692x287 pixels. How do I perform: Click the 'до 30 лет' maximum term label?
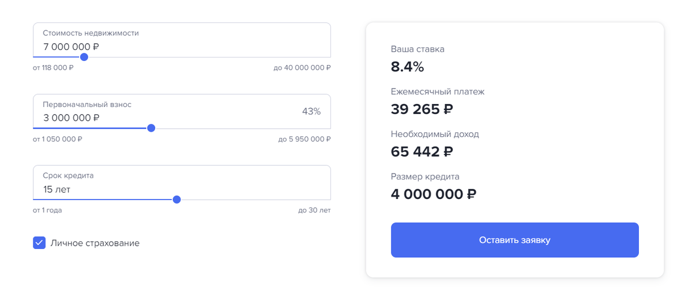315,211
